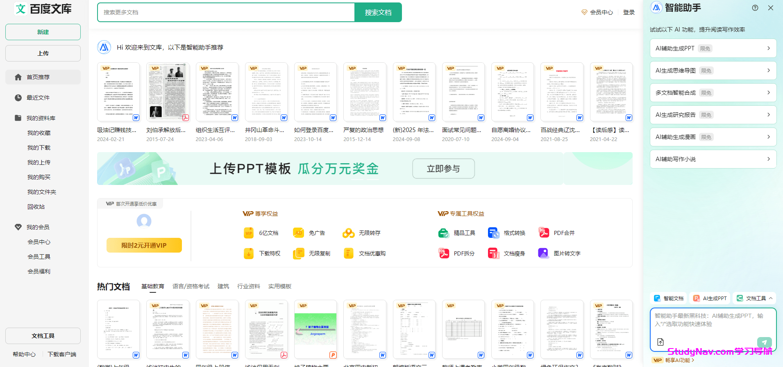Open 我的收藏 in sidebar
Image resolution: width=783 pixels, height=367 pixels.
point(39,133)
